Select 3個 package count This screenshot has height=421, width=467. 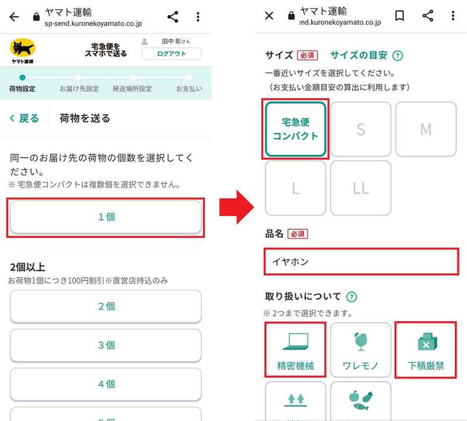(106, 345)
